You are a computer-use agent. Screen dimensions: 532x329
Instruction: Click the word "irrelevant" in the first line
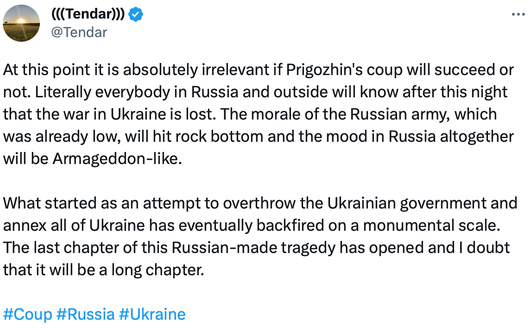(235, 70)
